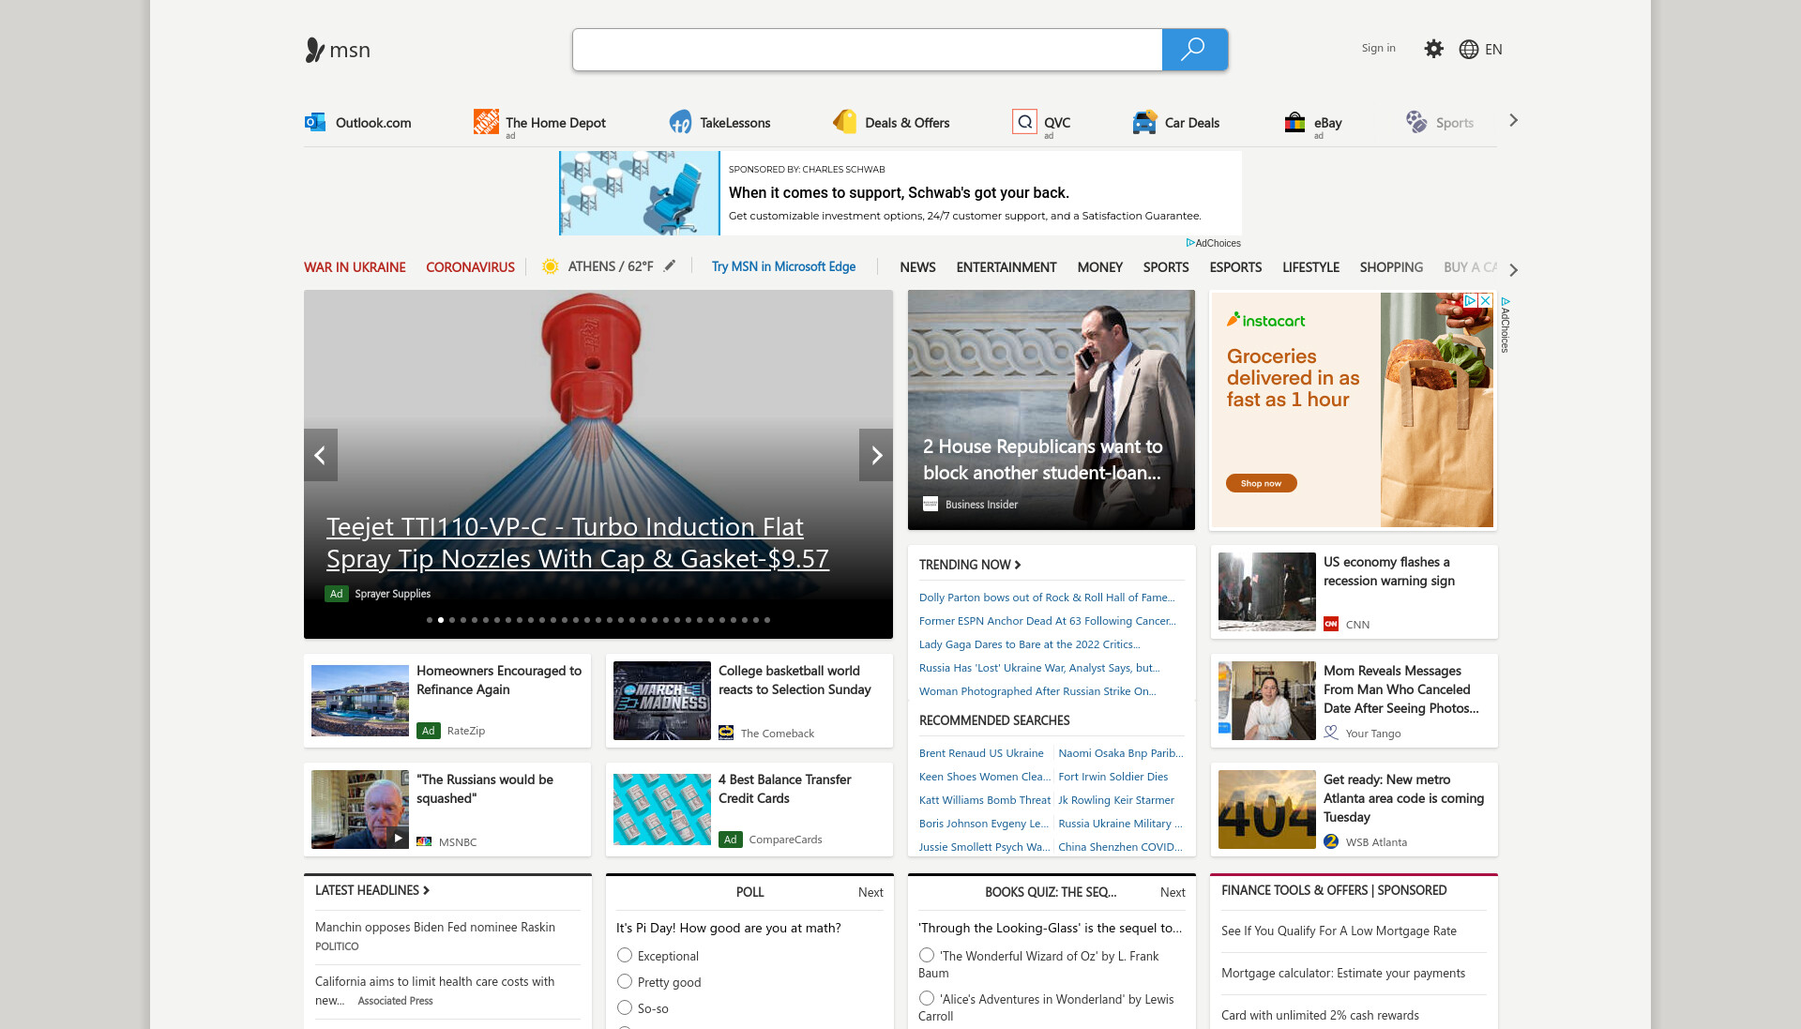Open Charles Schwab sponsored banner
1801x1029 pixels.
click(900, 193)
